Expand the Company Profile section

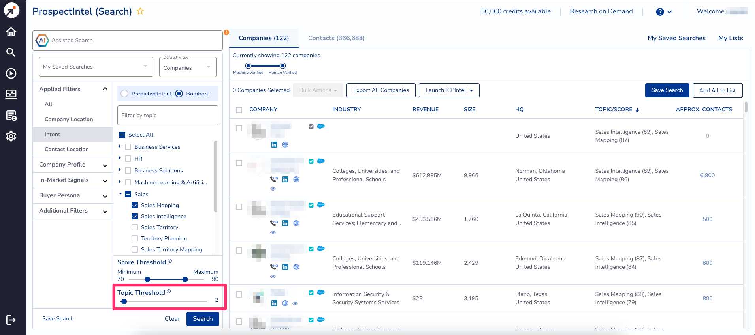tap(105, 166)
